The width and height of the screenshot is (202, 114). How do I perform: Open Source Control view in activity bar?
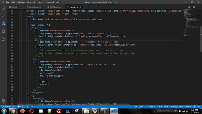3,23
